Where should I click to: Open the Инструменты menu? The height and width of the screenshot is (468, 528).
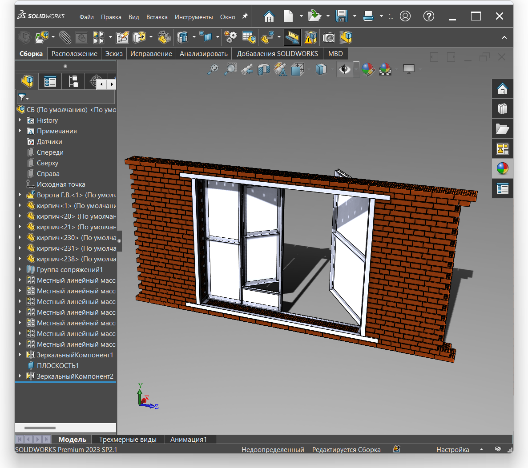point(193,17)
